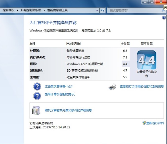
Task: Click the 4.4 base score badge
Action: [x=147, y=60]
